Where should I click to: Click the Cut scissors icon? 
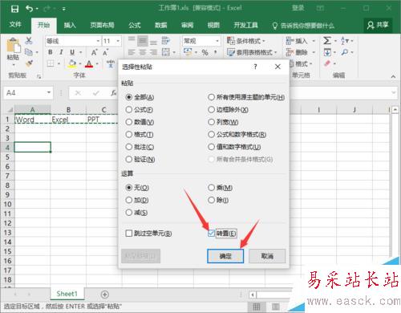click(x=29, y=40)
